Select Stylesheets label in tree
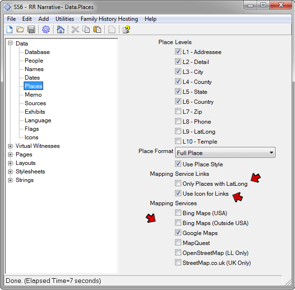295x290 pixels. [30, 172]
